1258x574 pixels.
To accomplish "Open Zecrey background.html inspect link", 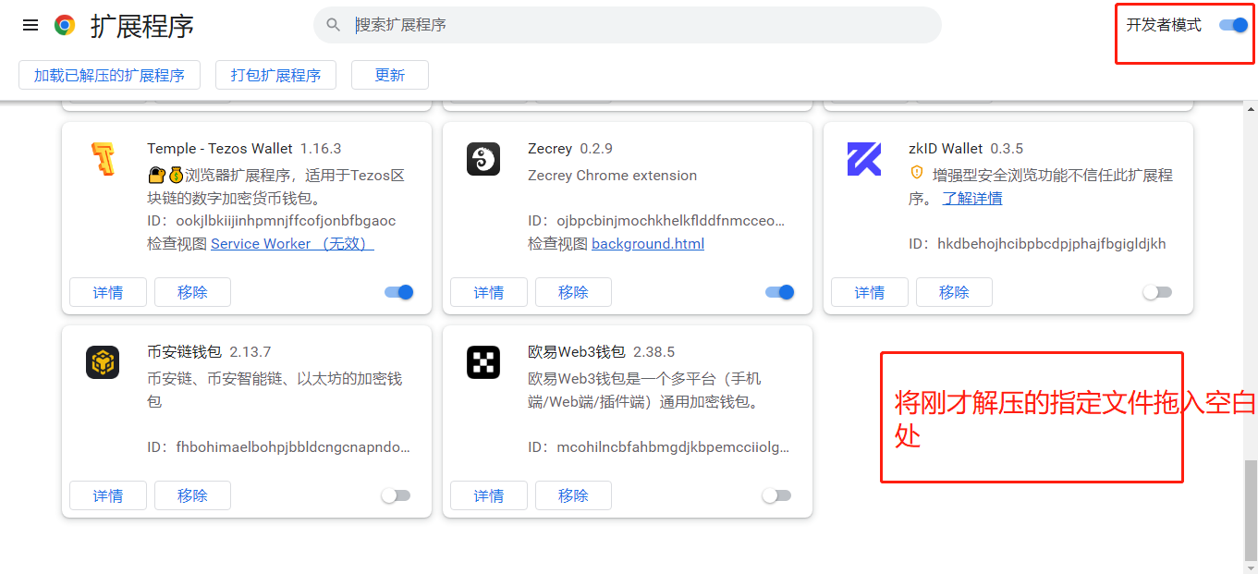I will coord(647,244).
